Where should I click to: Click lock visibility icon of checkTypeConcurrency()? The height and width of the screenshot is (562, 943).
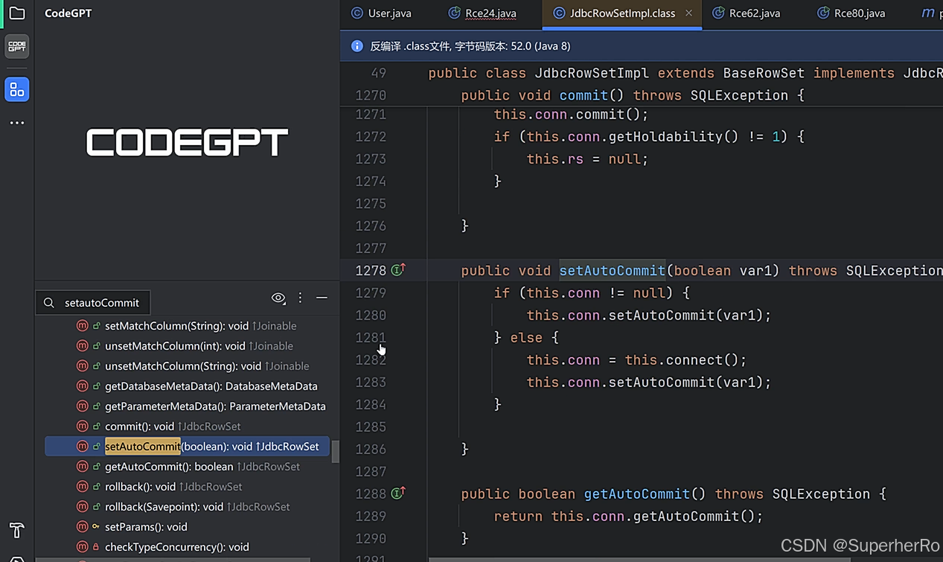coord(96,547)
